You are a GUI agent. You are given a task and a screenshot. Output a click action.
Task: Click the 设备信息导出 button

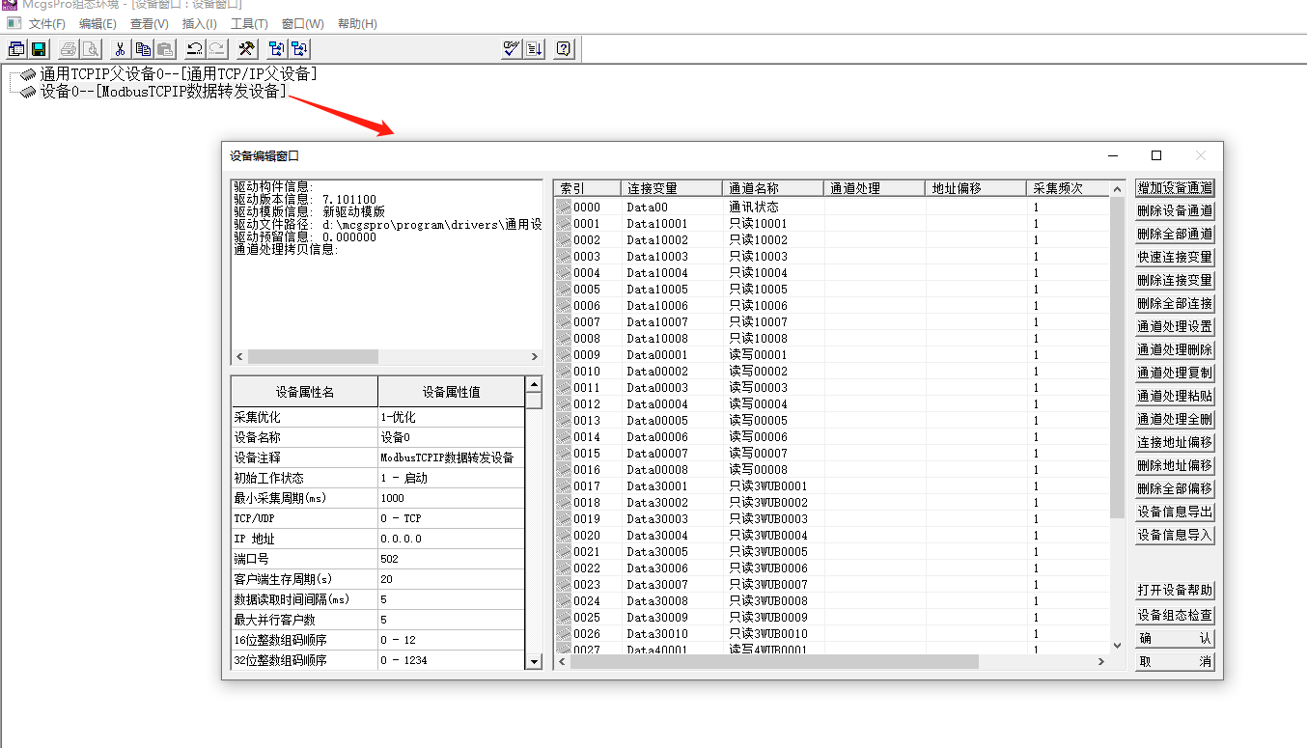pos(1175,513)
